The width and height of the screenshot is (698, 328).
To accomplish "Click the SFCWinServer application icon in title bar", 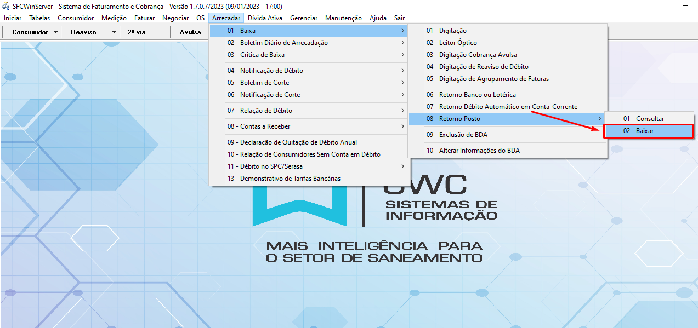I will click(x=5, y=5).
